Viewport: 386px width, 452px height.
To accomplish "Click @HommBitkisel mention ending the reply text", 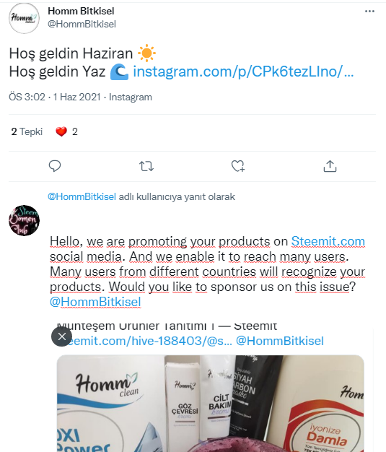I will tap(95, 302).
